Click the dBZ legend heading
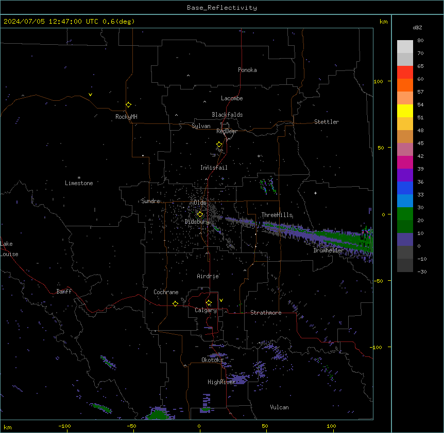 point(417,28)
